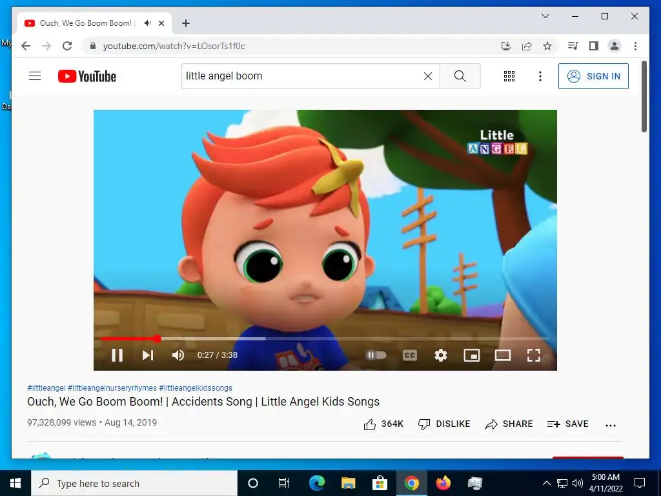Image resolution: width=661 pixels, height=496 pixels.
Task: Install app icon in address bar
Action: click(506, 46)
